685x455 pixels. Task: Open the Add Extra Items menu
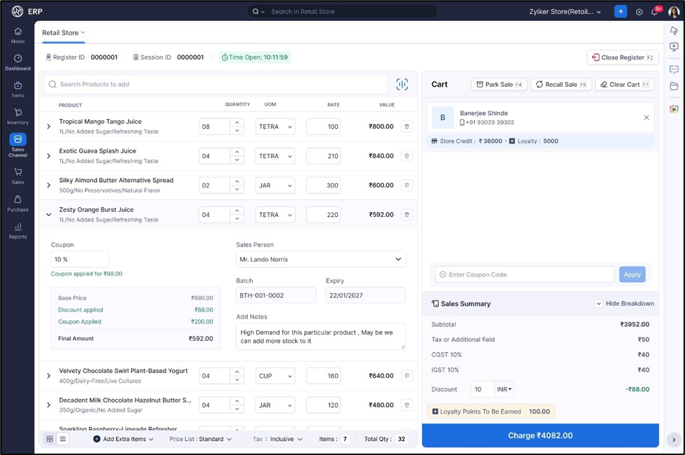pyautogui.click(x=123, y=439)
